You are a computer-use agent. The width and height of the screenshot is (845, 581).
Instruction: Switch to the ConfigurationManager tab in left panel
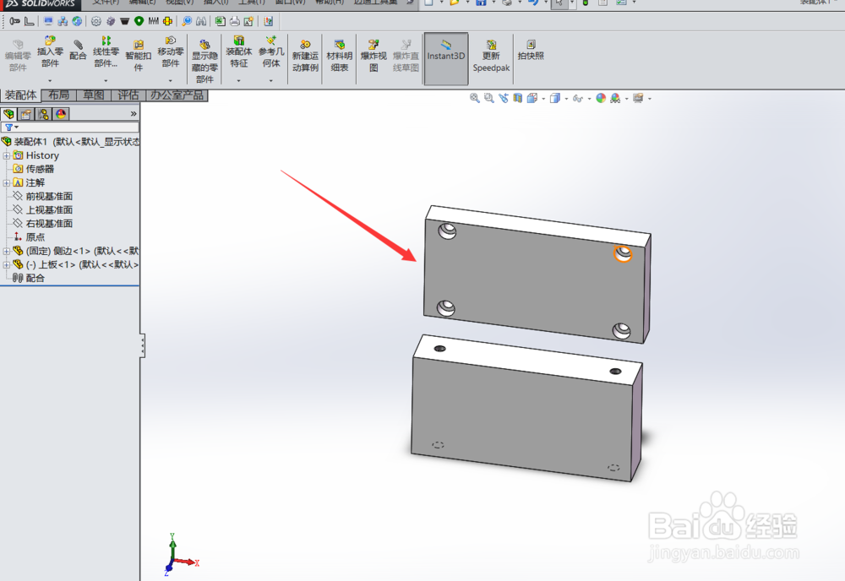(x=42, y=113)
